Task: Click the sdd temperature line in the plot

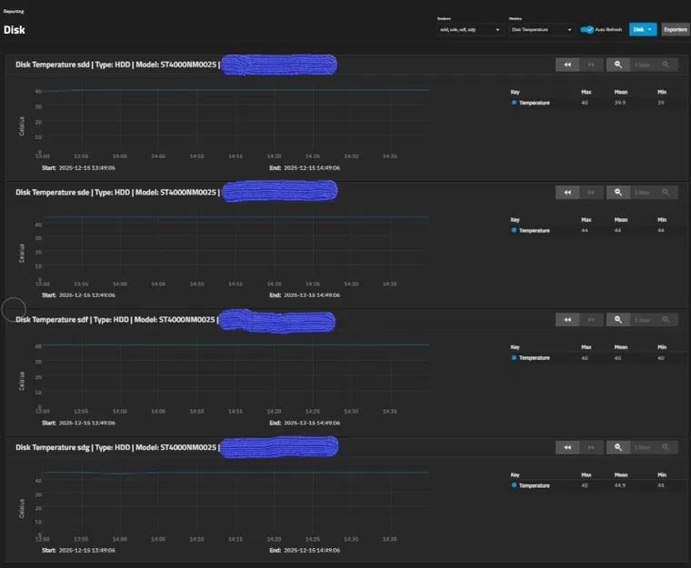Action: [x=235, y=90]
